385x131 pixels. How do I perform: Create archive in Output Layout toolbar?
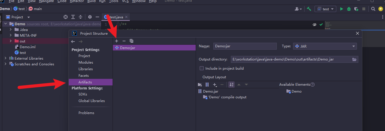207,85
